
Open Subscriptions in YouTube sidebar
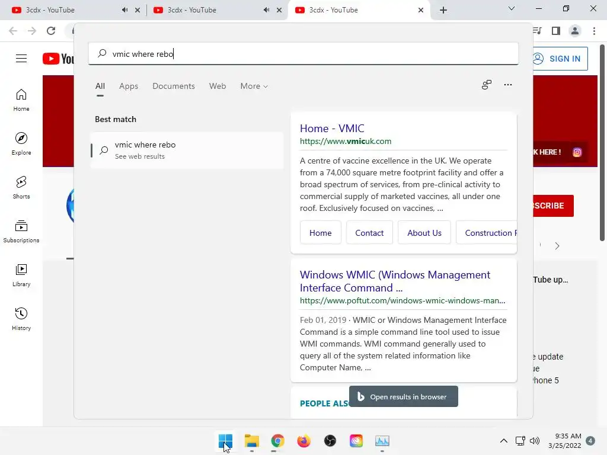[21, 232]
